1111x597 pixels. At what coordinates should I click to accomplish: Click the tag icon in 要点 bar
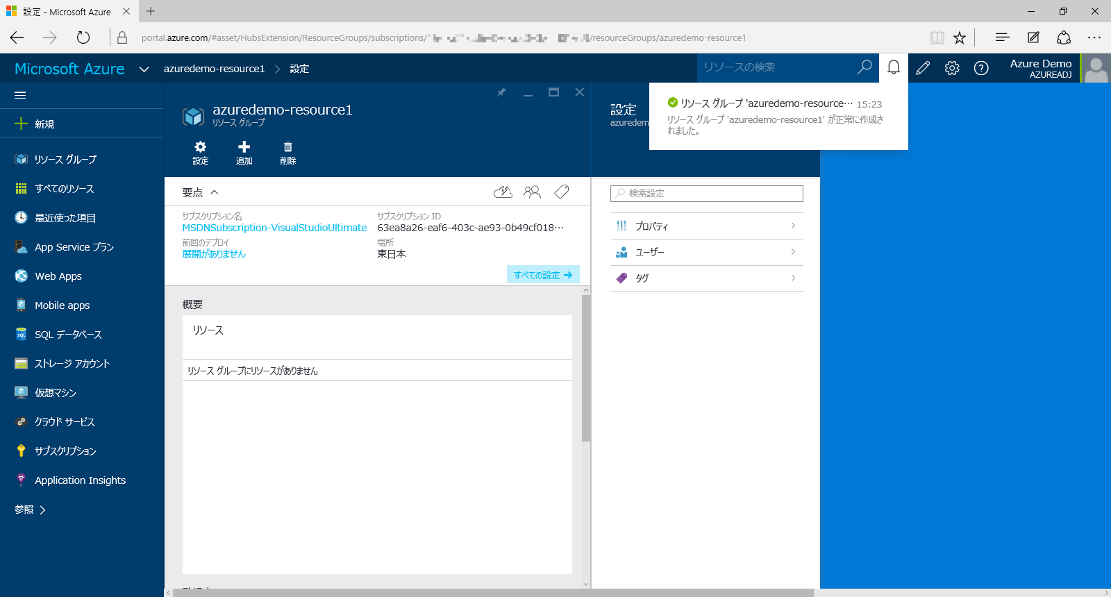[562, 192]
